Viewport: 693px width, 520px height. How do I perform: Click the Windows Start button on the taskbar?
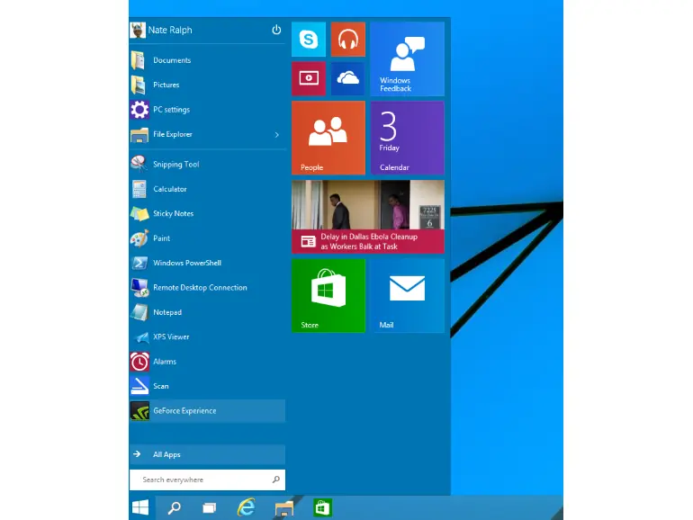[140, 507]
